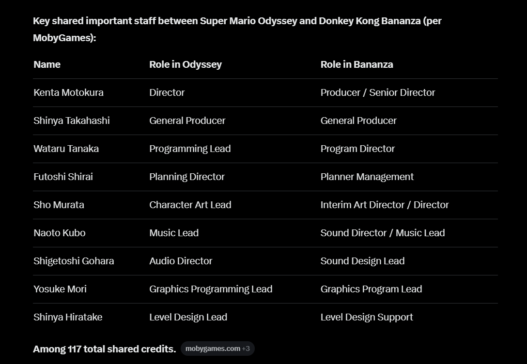Select the name 'Kenta Motokura'
527x364 pixels.
69,92
